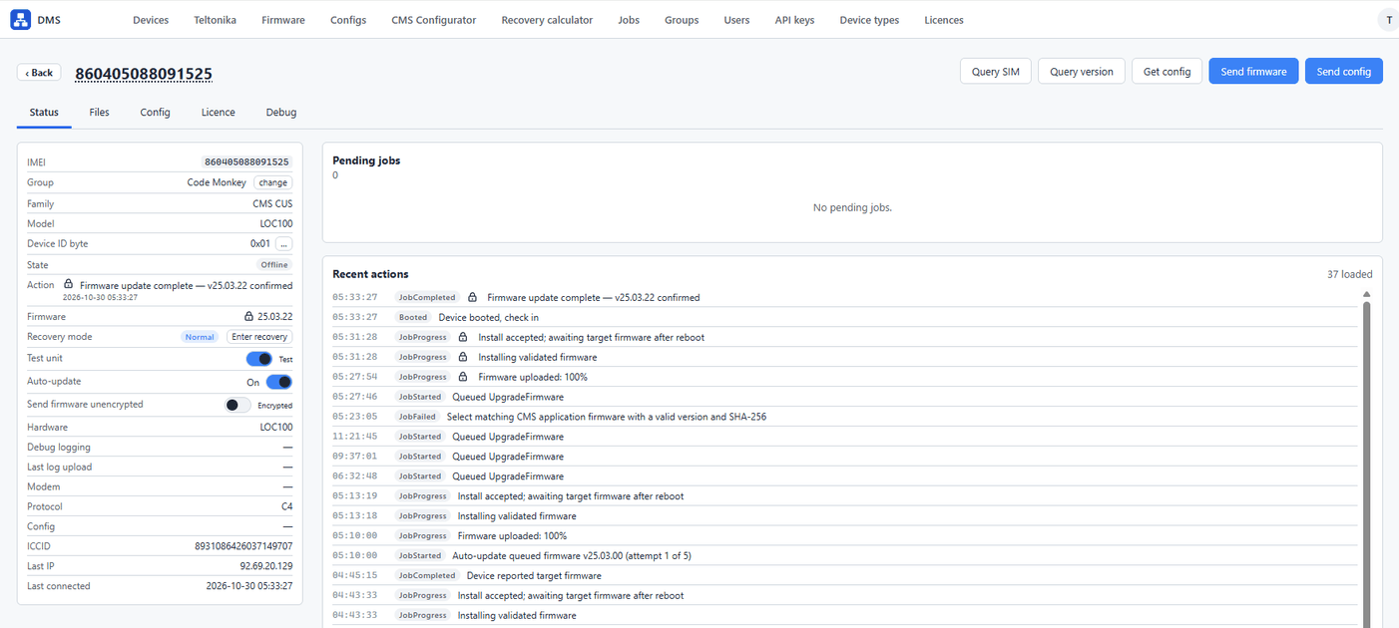Click the 37 loaded counter
Image resolution: width=1399 pixels, height=628 pixels.
click(1349, 274)
